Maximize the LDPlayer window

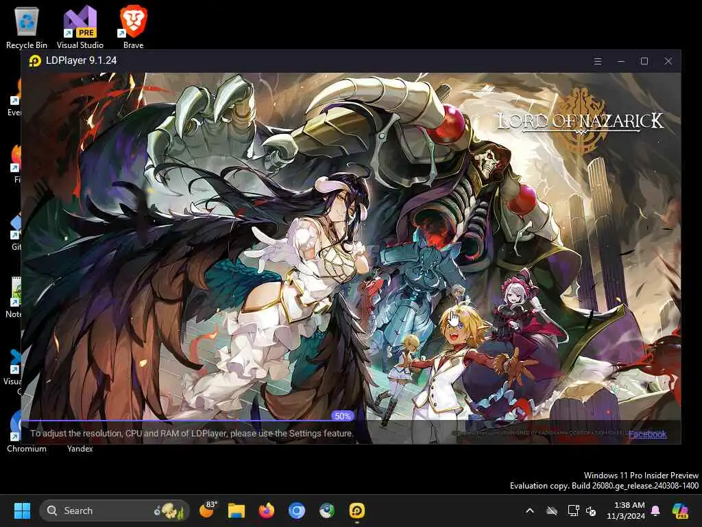tap(644, 61)
